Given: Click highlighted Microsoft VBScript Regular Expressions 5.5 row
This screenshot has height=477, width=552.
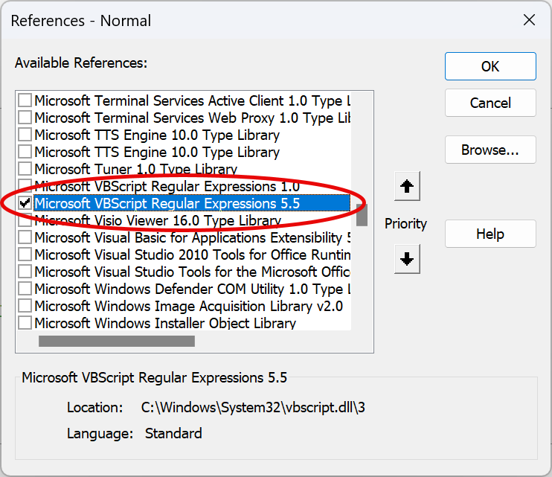Looking at the screenshot, I should [x=192, y=203].
